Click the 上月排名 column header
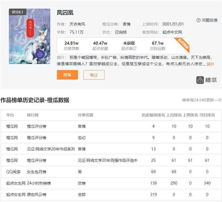 click(x=174, y=115)
